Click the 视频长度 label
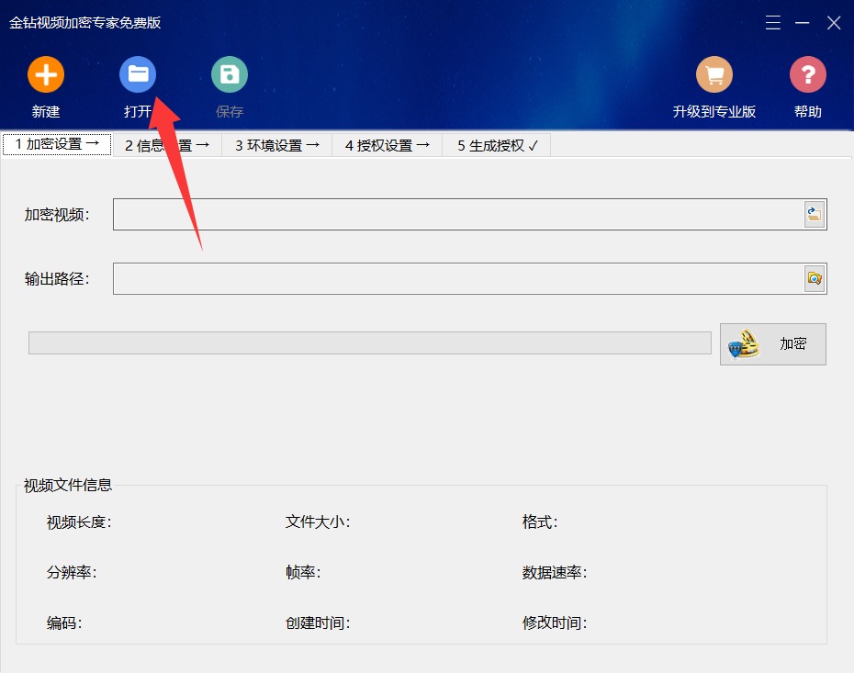This screenshot has width=854, height=673. [x=79, y=522]
